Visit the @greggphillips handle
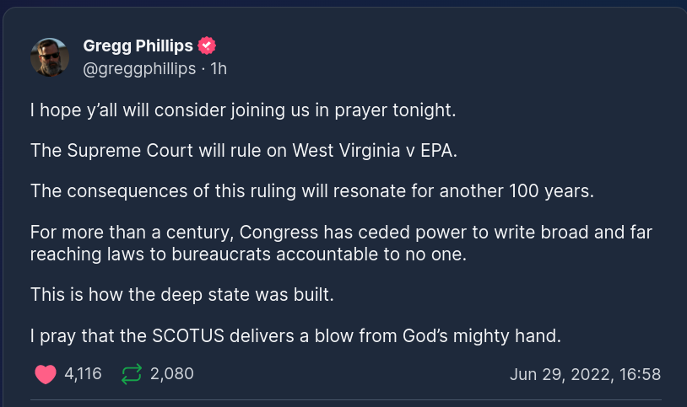The width and height of the screenshot is (687, 407). [x=138, y=68]
